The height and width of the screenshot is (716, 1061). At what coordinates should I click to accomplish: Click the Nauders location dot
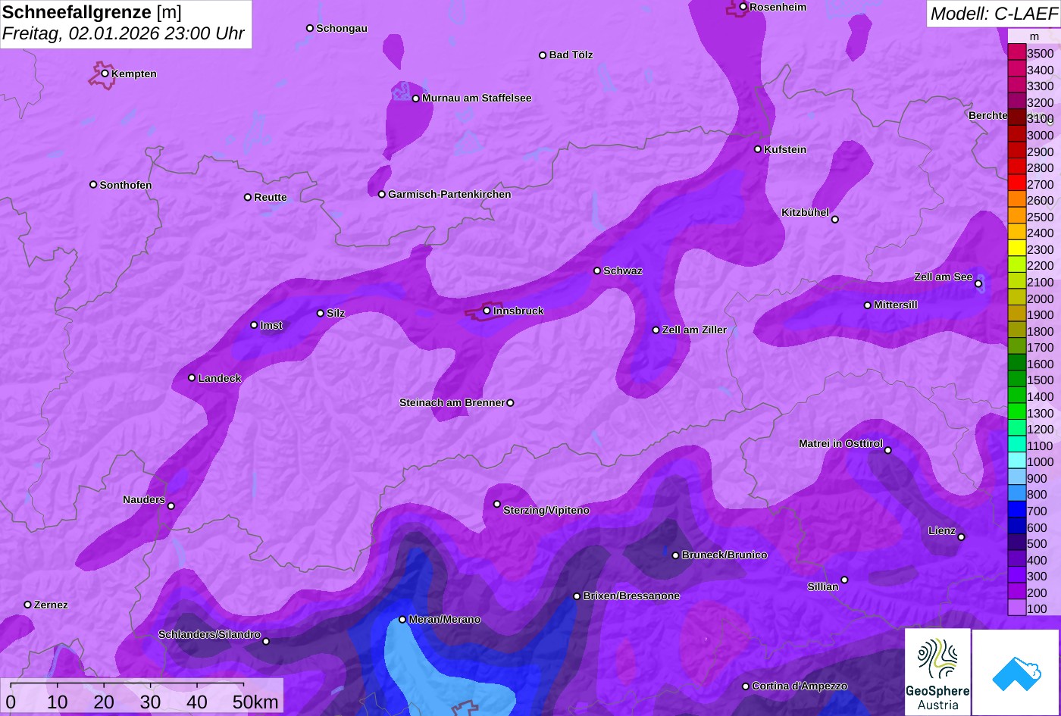pos(171,506)
